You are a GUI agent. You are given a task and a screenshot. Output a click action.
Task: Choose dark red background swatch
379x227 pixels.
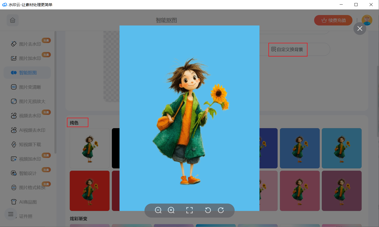pyautogui.click(x=116, y=191)
